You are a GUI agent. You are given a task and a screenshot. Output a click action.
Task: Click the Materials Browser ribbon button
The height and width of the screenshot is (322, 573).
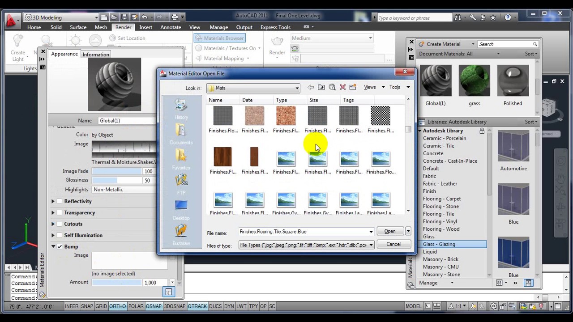pos(219,38)
